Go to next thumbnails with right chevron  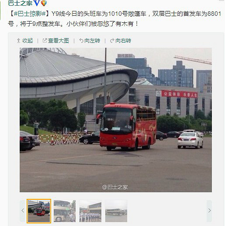pyautogui.click(x=209, y=211)
